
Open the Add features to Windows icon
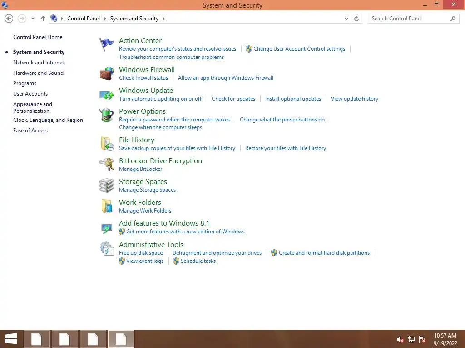[x=106, y=228]
